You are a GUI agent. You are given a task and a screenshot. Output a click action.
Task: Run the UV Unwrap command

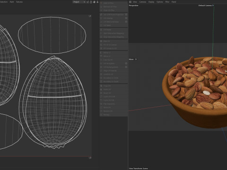(x=112, y=18)
